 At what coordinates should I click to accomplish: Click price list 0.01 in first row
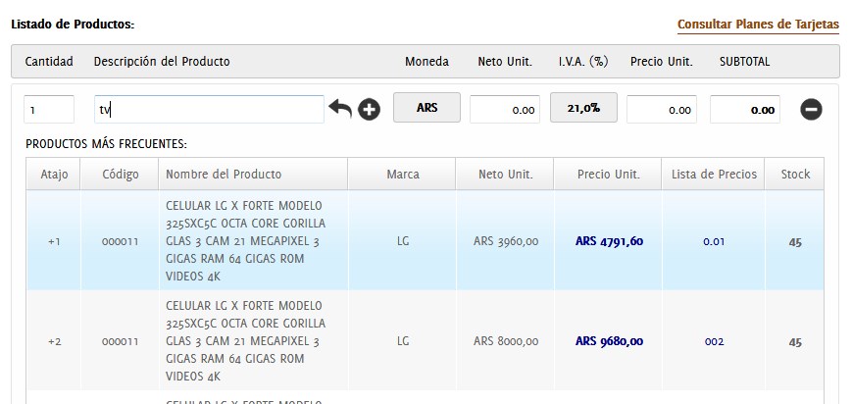coord(713,241)
